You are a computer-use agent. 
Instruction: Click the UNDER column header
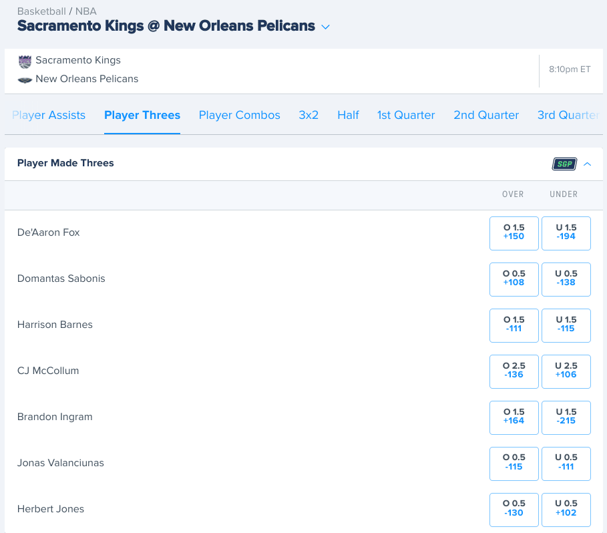coord(564,194)
